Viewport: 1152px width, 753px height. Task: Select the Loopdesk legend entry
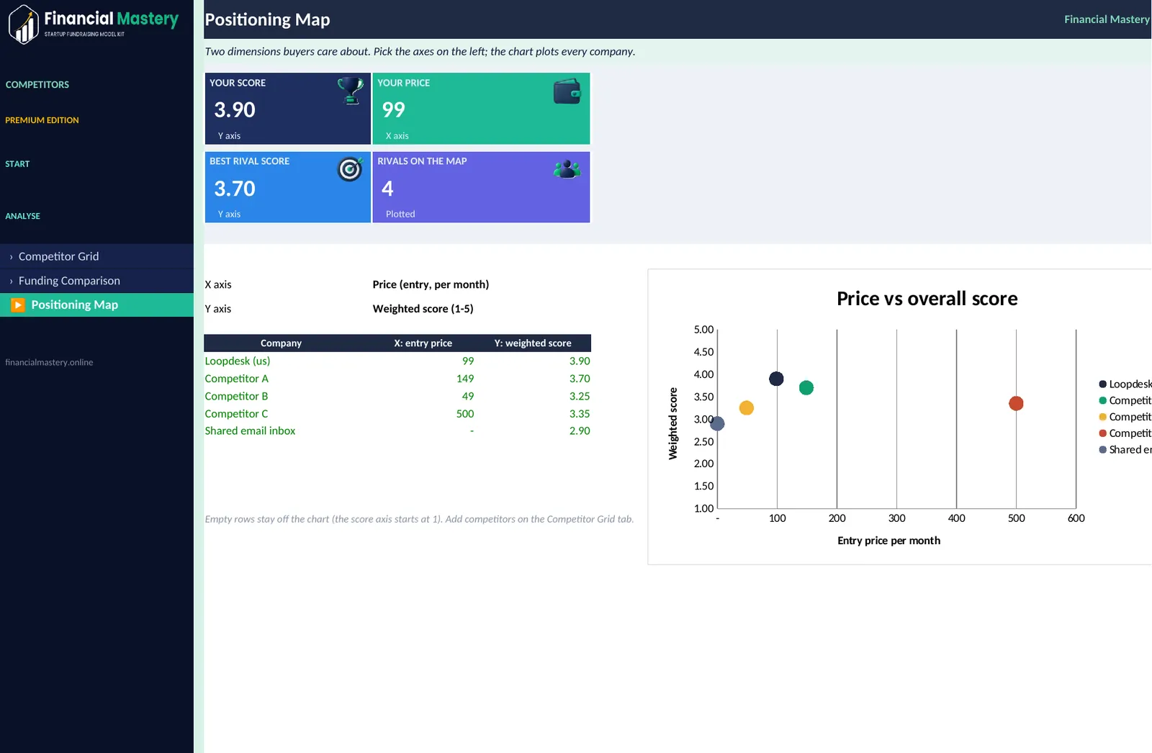(1125, 384)
